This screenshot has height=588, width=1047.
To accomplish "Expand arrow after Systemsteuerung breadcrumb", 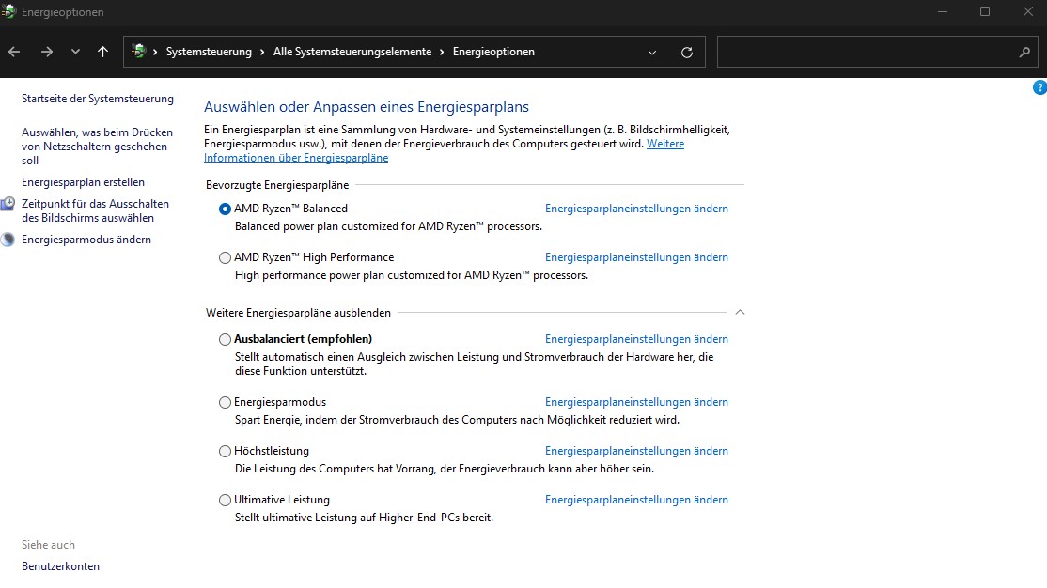I will (x=262, y=52).
